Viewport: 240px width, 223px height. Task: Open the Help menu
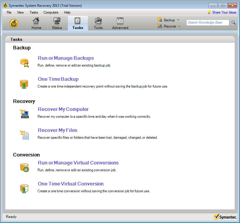click(67, 12)
